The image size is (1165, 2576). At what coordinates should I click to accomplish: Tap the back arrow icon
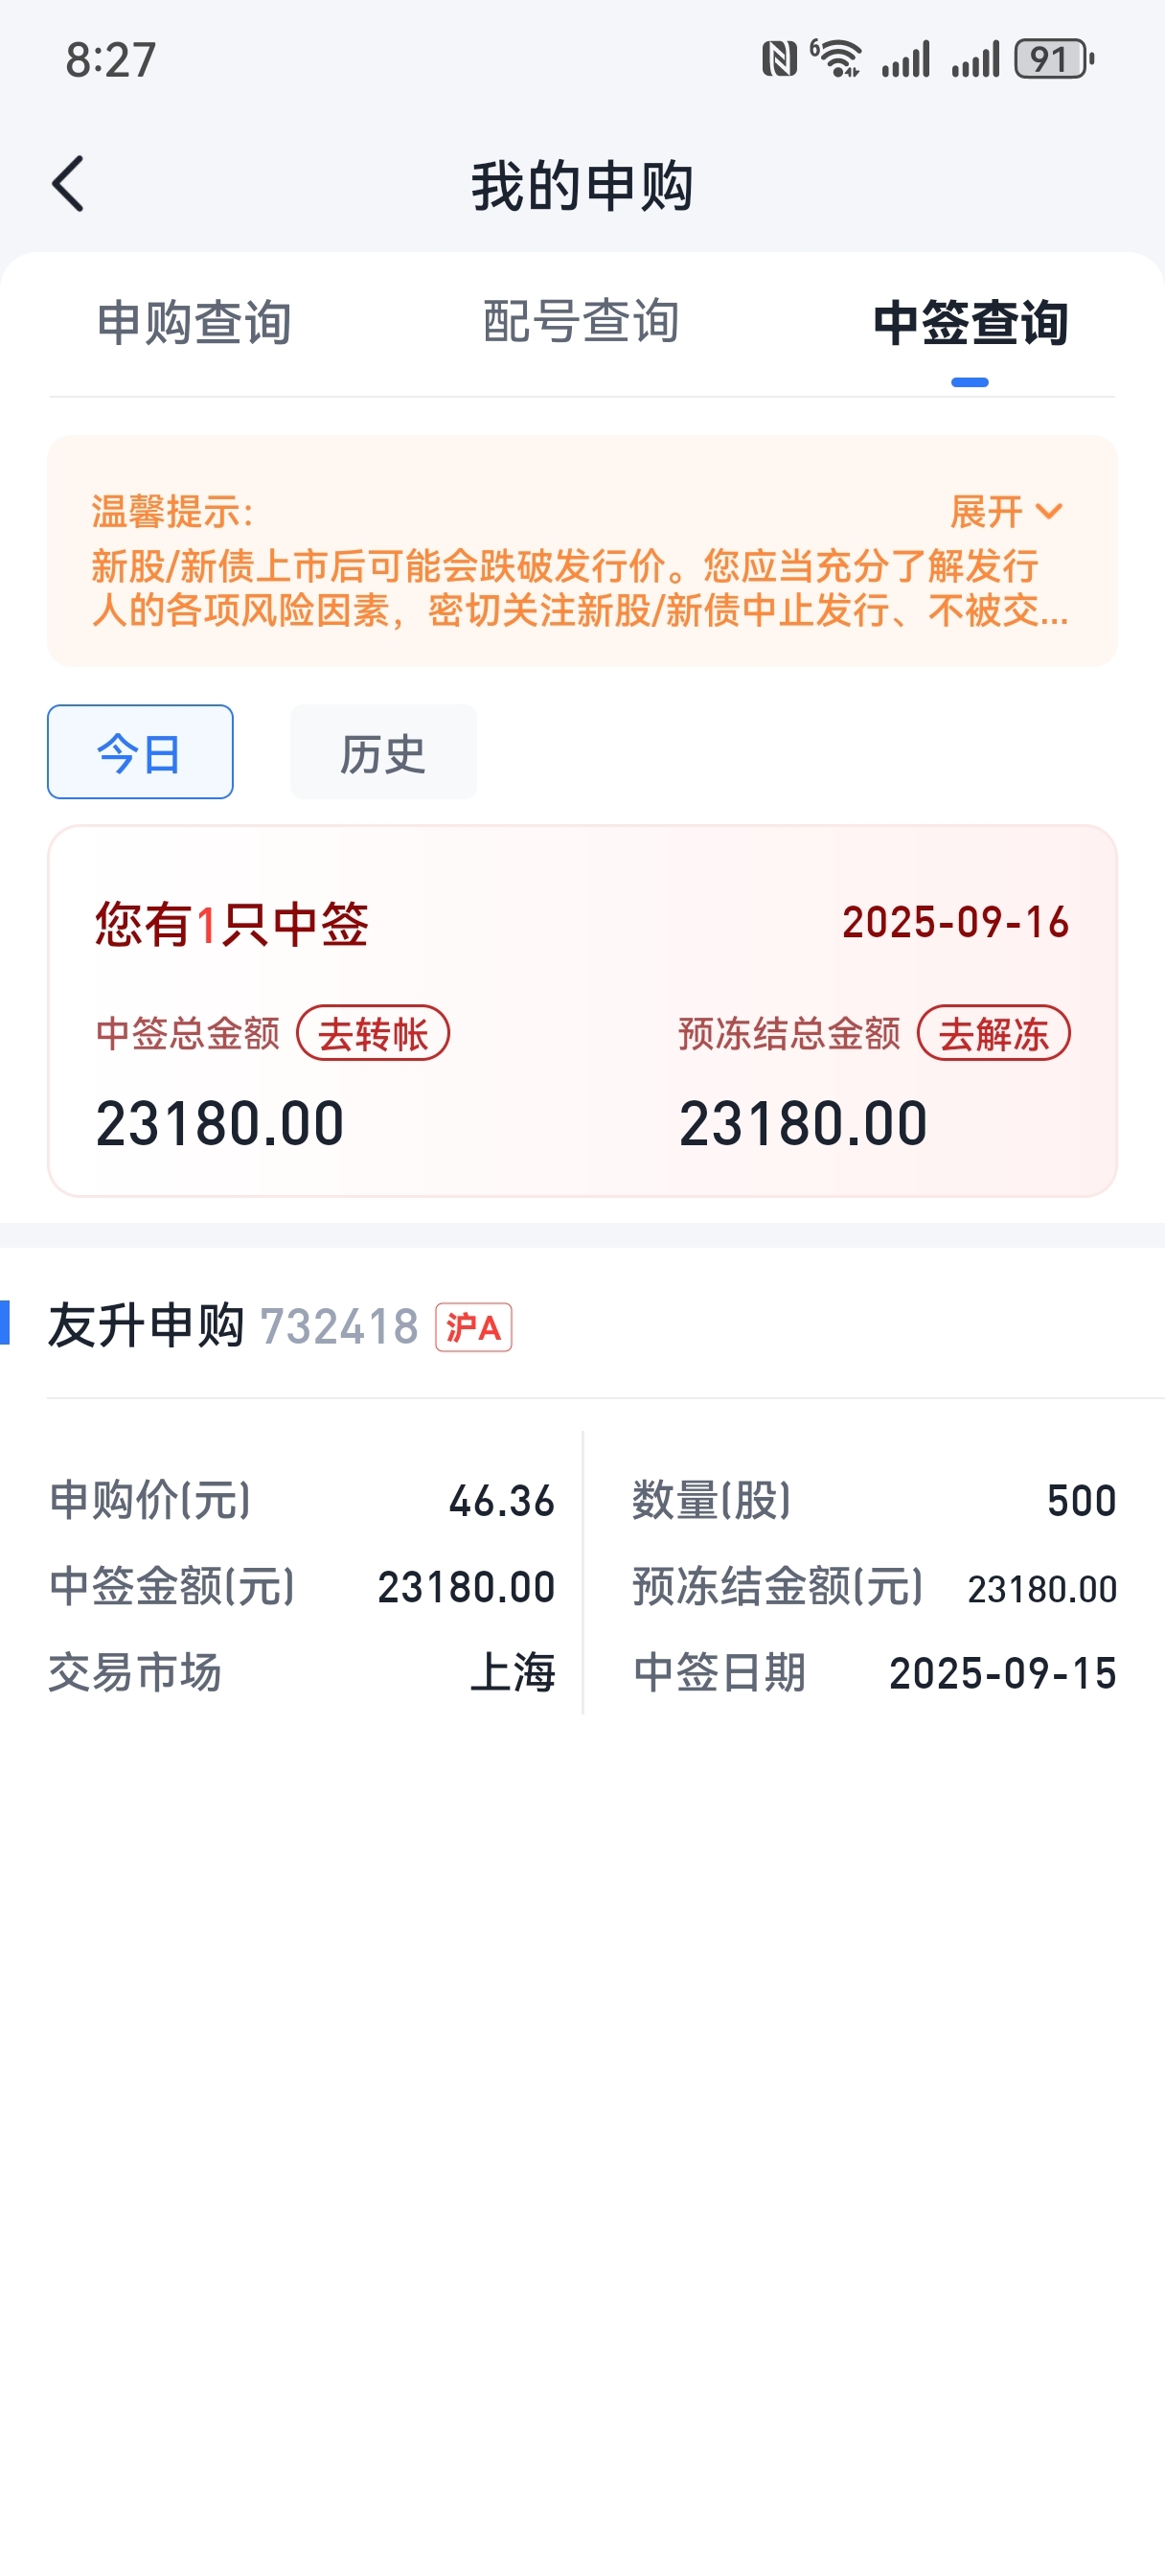click(68, 184)
